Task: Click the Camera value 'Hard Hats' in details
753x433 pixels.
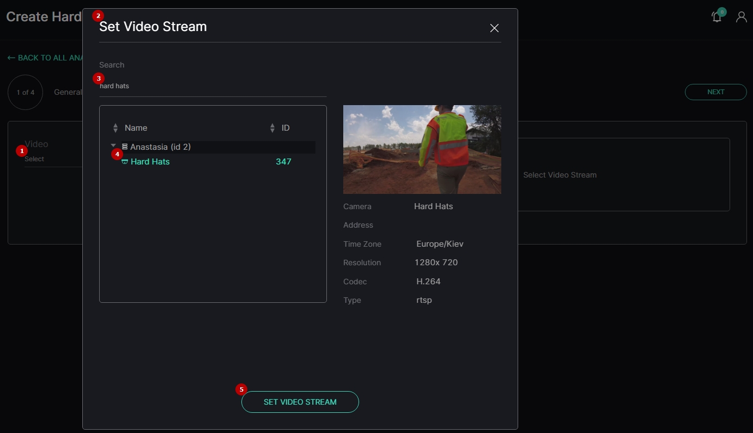Action: 433,206
